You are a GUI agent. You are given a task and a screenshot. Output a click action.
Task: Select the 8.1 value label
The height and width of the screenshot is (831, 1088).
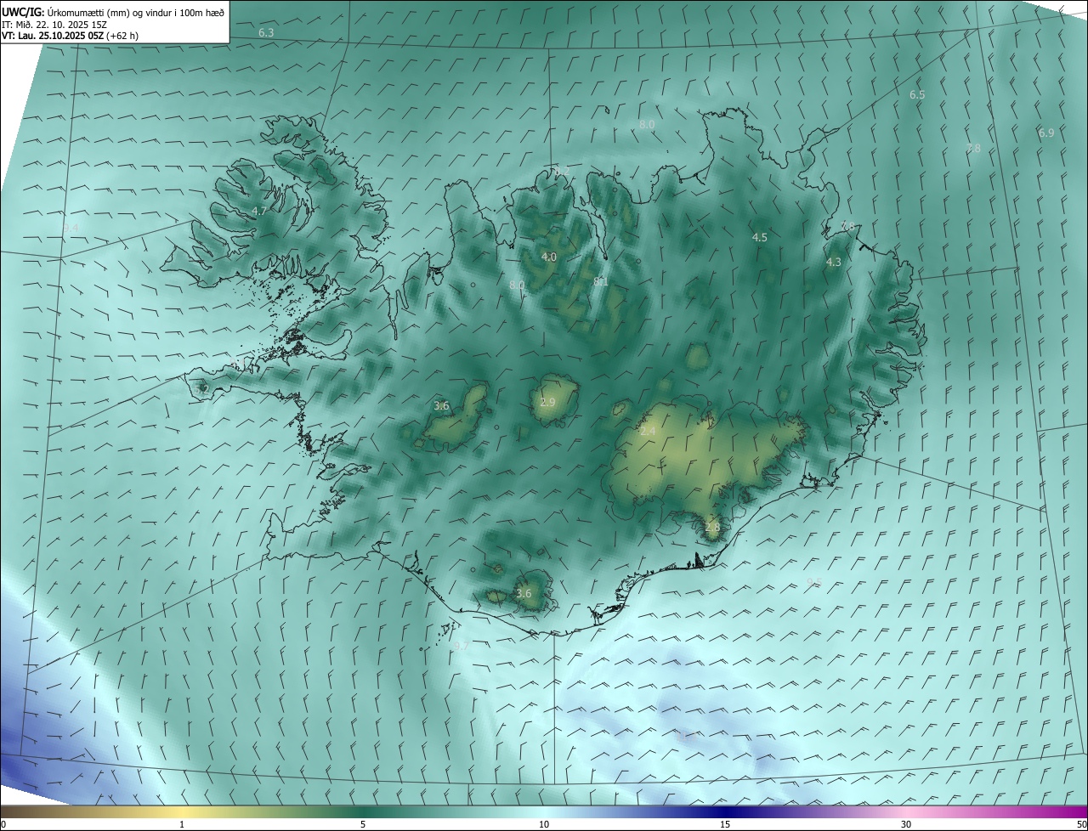click(x=601, y=281)
